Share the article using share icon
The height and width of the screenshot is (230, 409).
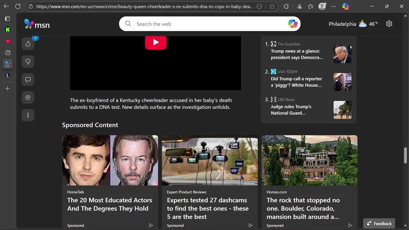pos(28,97)
